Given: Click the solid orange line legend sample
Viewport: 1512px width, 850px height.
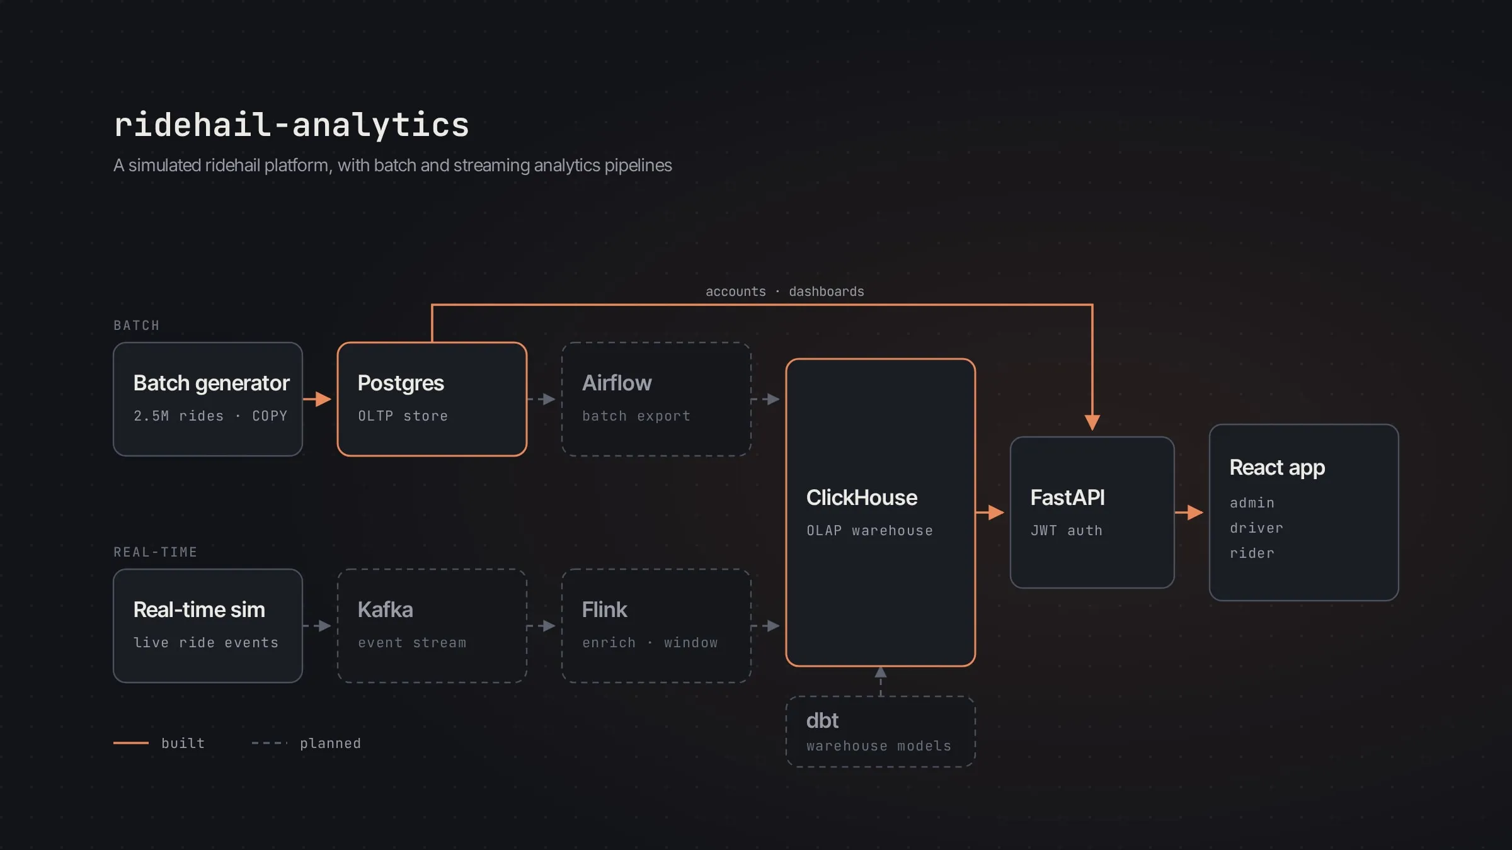Looking at the screenshot, I should click(x=131, y=743).
